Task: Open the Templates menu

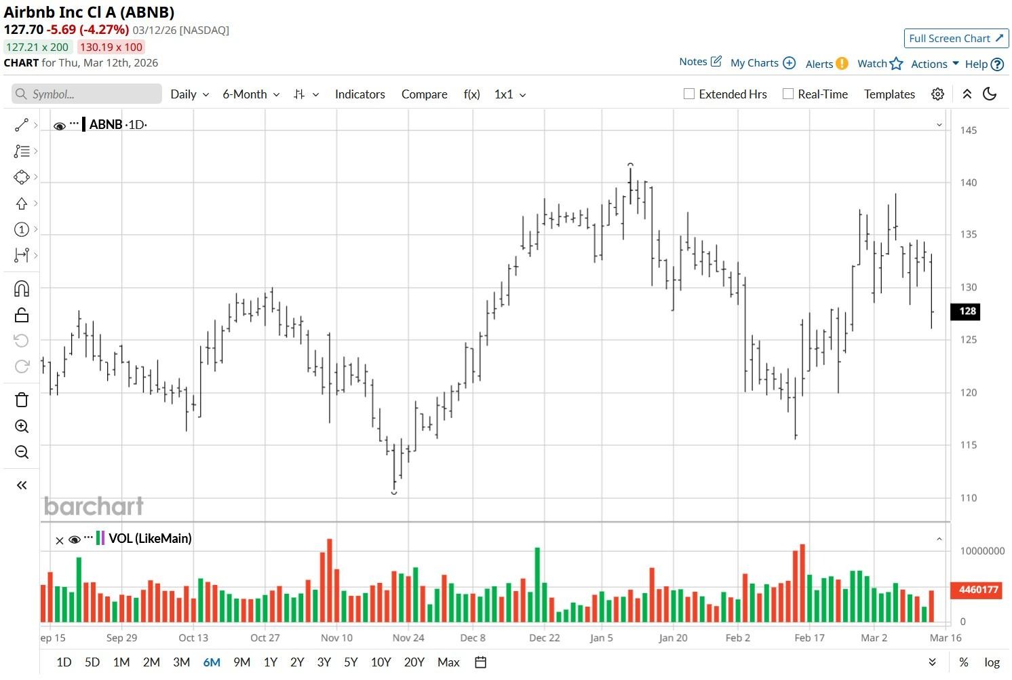Action: point(890,94)
